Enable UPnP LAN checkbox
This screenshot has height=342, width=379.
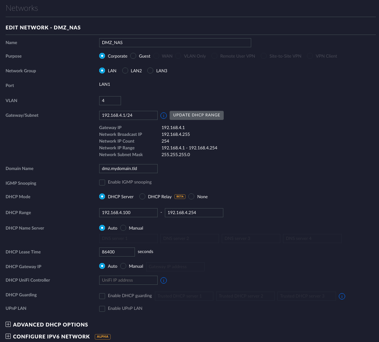tap(102, 309)
